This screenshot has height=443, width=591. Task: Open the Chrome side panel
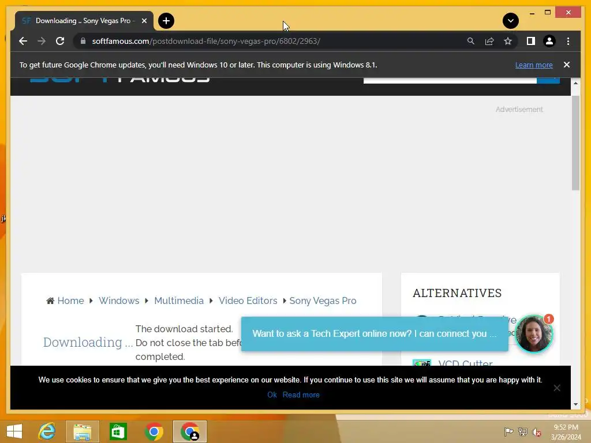[531, 41]
